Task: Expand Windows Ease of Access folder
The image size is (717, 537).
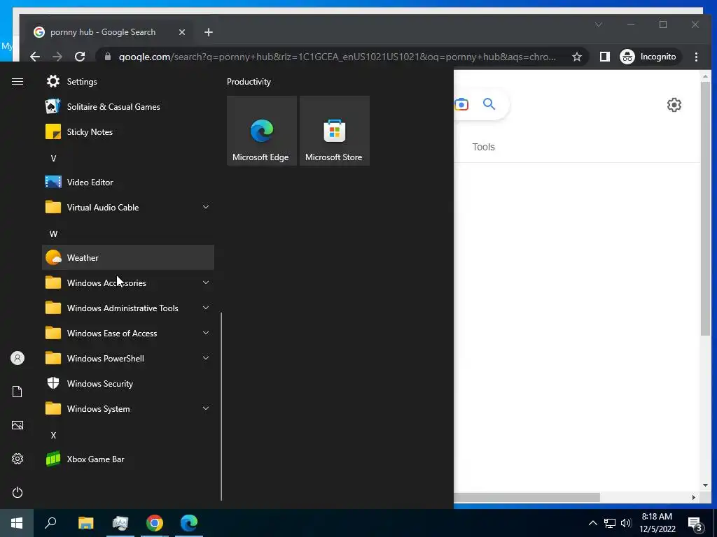Action: coord(128,334)
